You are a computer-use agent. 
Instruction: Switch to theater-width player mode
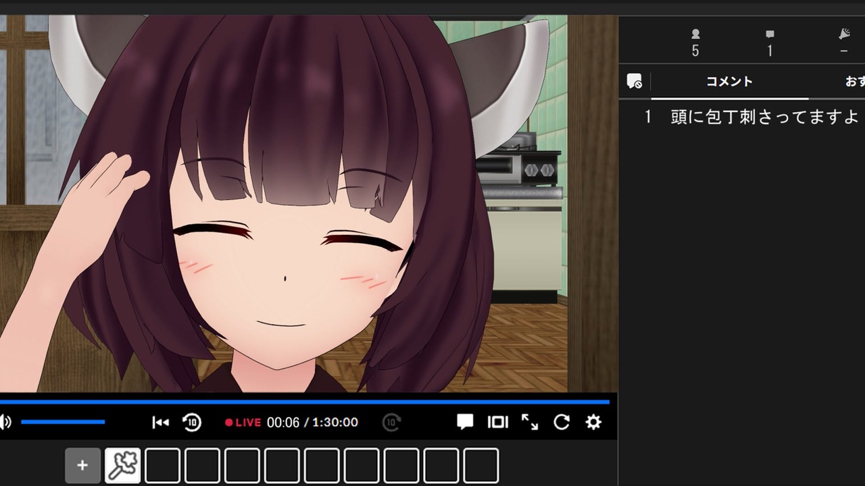[497, 423]
